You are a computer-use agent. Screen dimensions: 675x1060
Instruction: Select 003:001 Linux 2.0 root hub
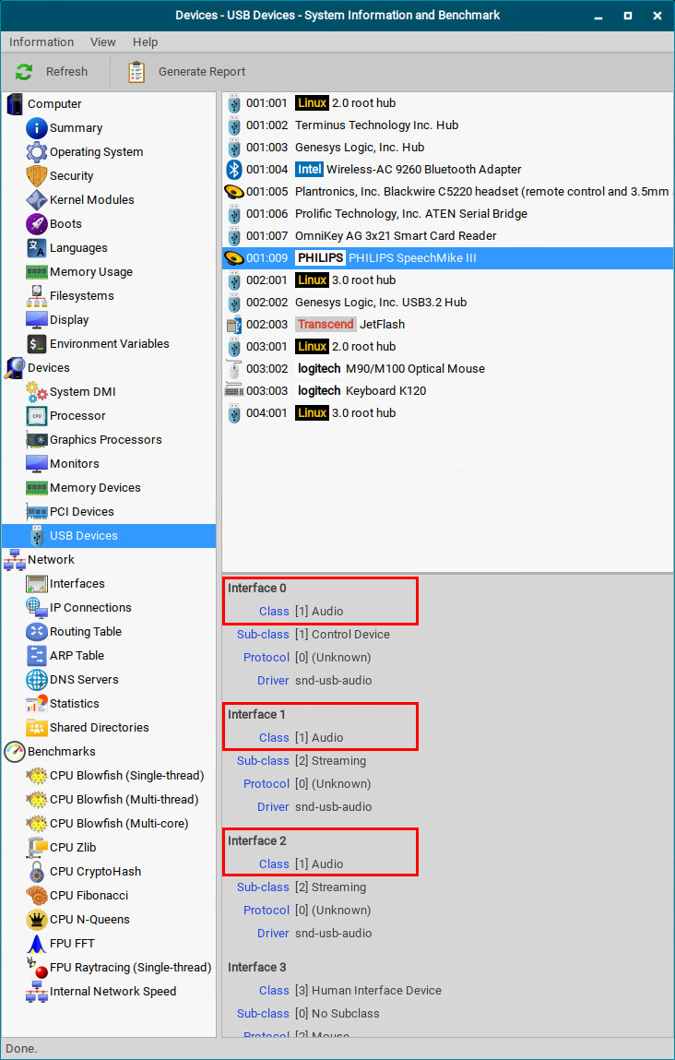click(447, 347)
